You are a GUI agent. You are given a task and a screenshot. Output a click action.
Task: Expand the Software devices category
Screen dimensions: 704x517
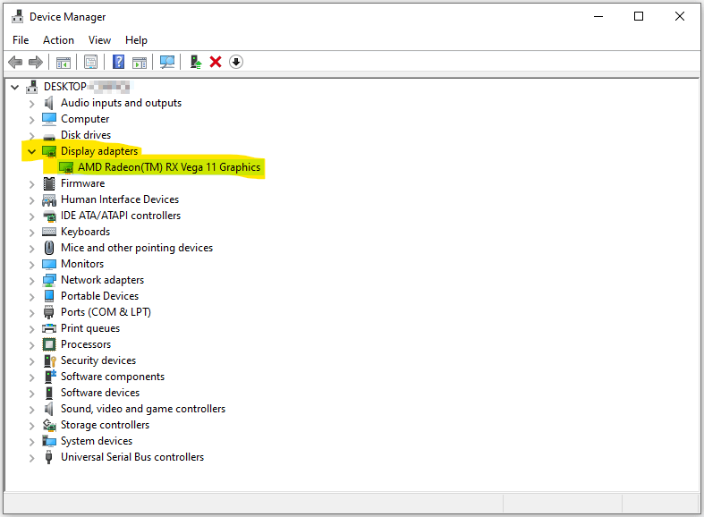31,394
